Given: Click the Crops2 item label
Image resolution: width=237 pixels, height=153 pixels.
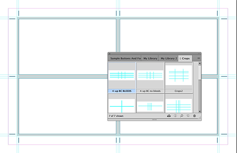Looking at the screenshot, I should coord(179,91).
